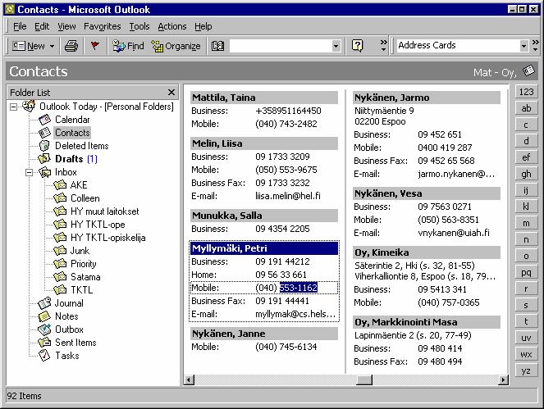Open the Journal folder icon
This screenshot has height=409, width=544.
44,303
